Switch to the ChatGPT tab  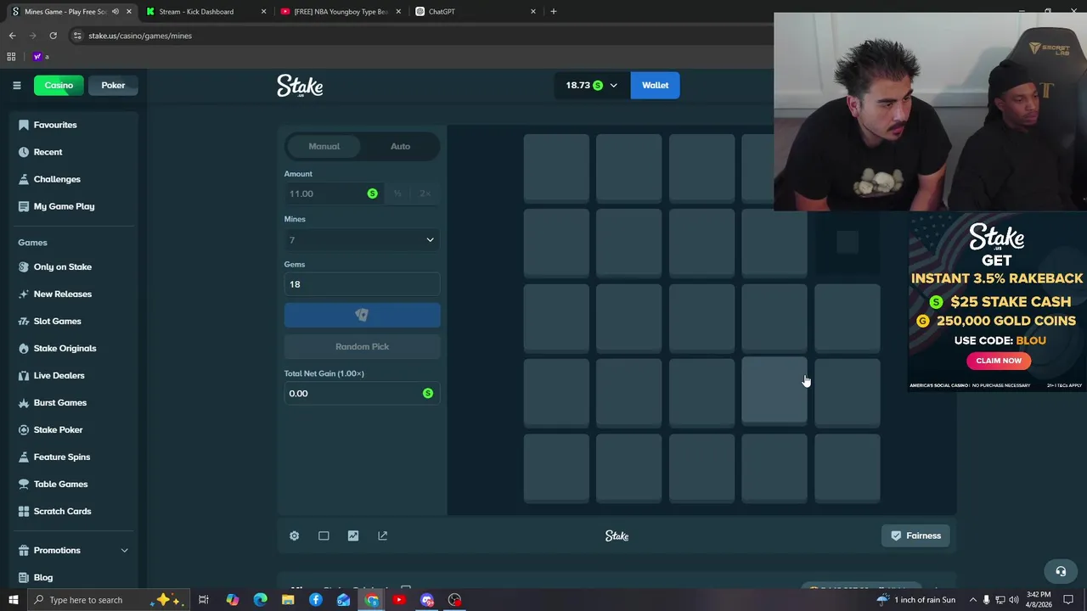(474, 12)
